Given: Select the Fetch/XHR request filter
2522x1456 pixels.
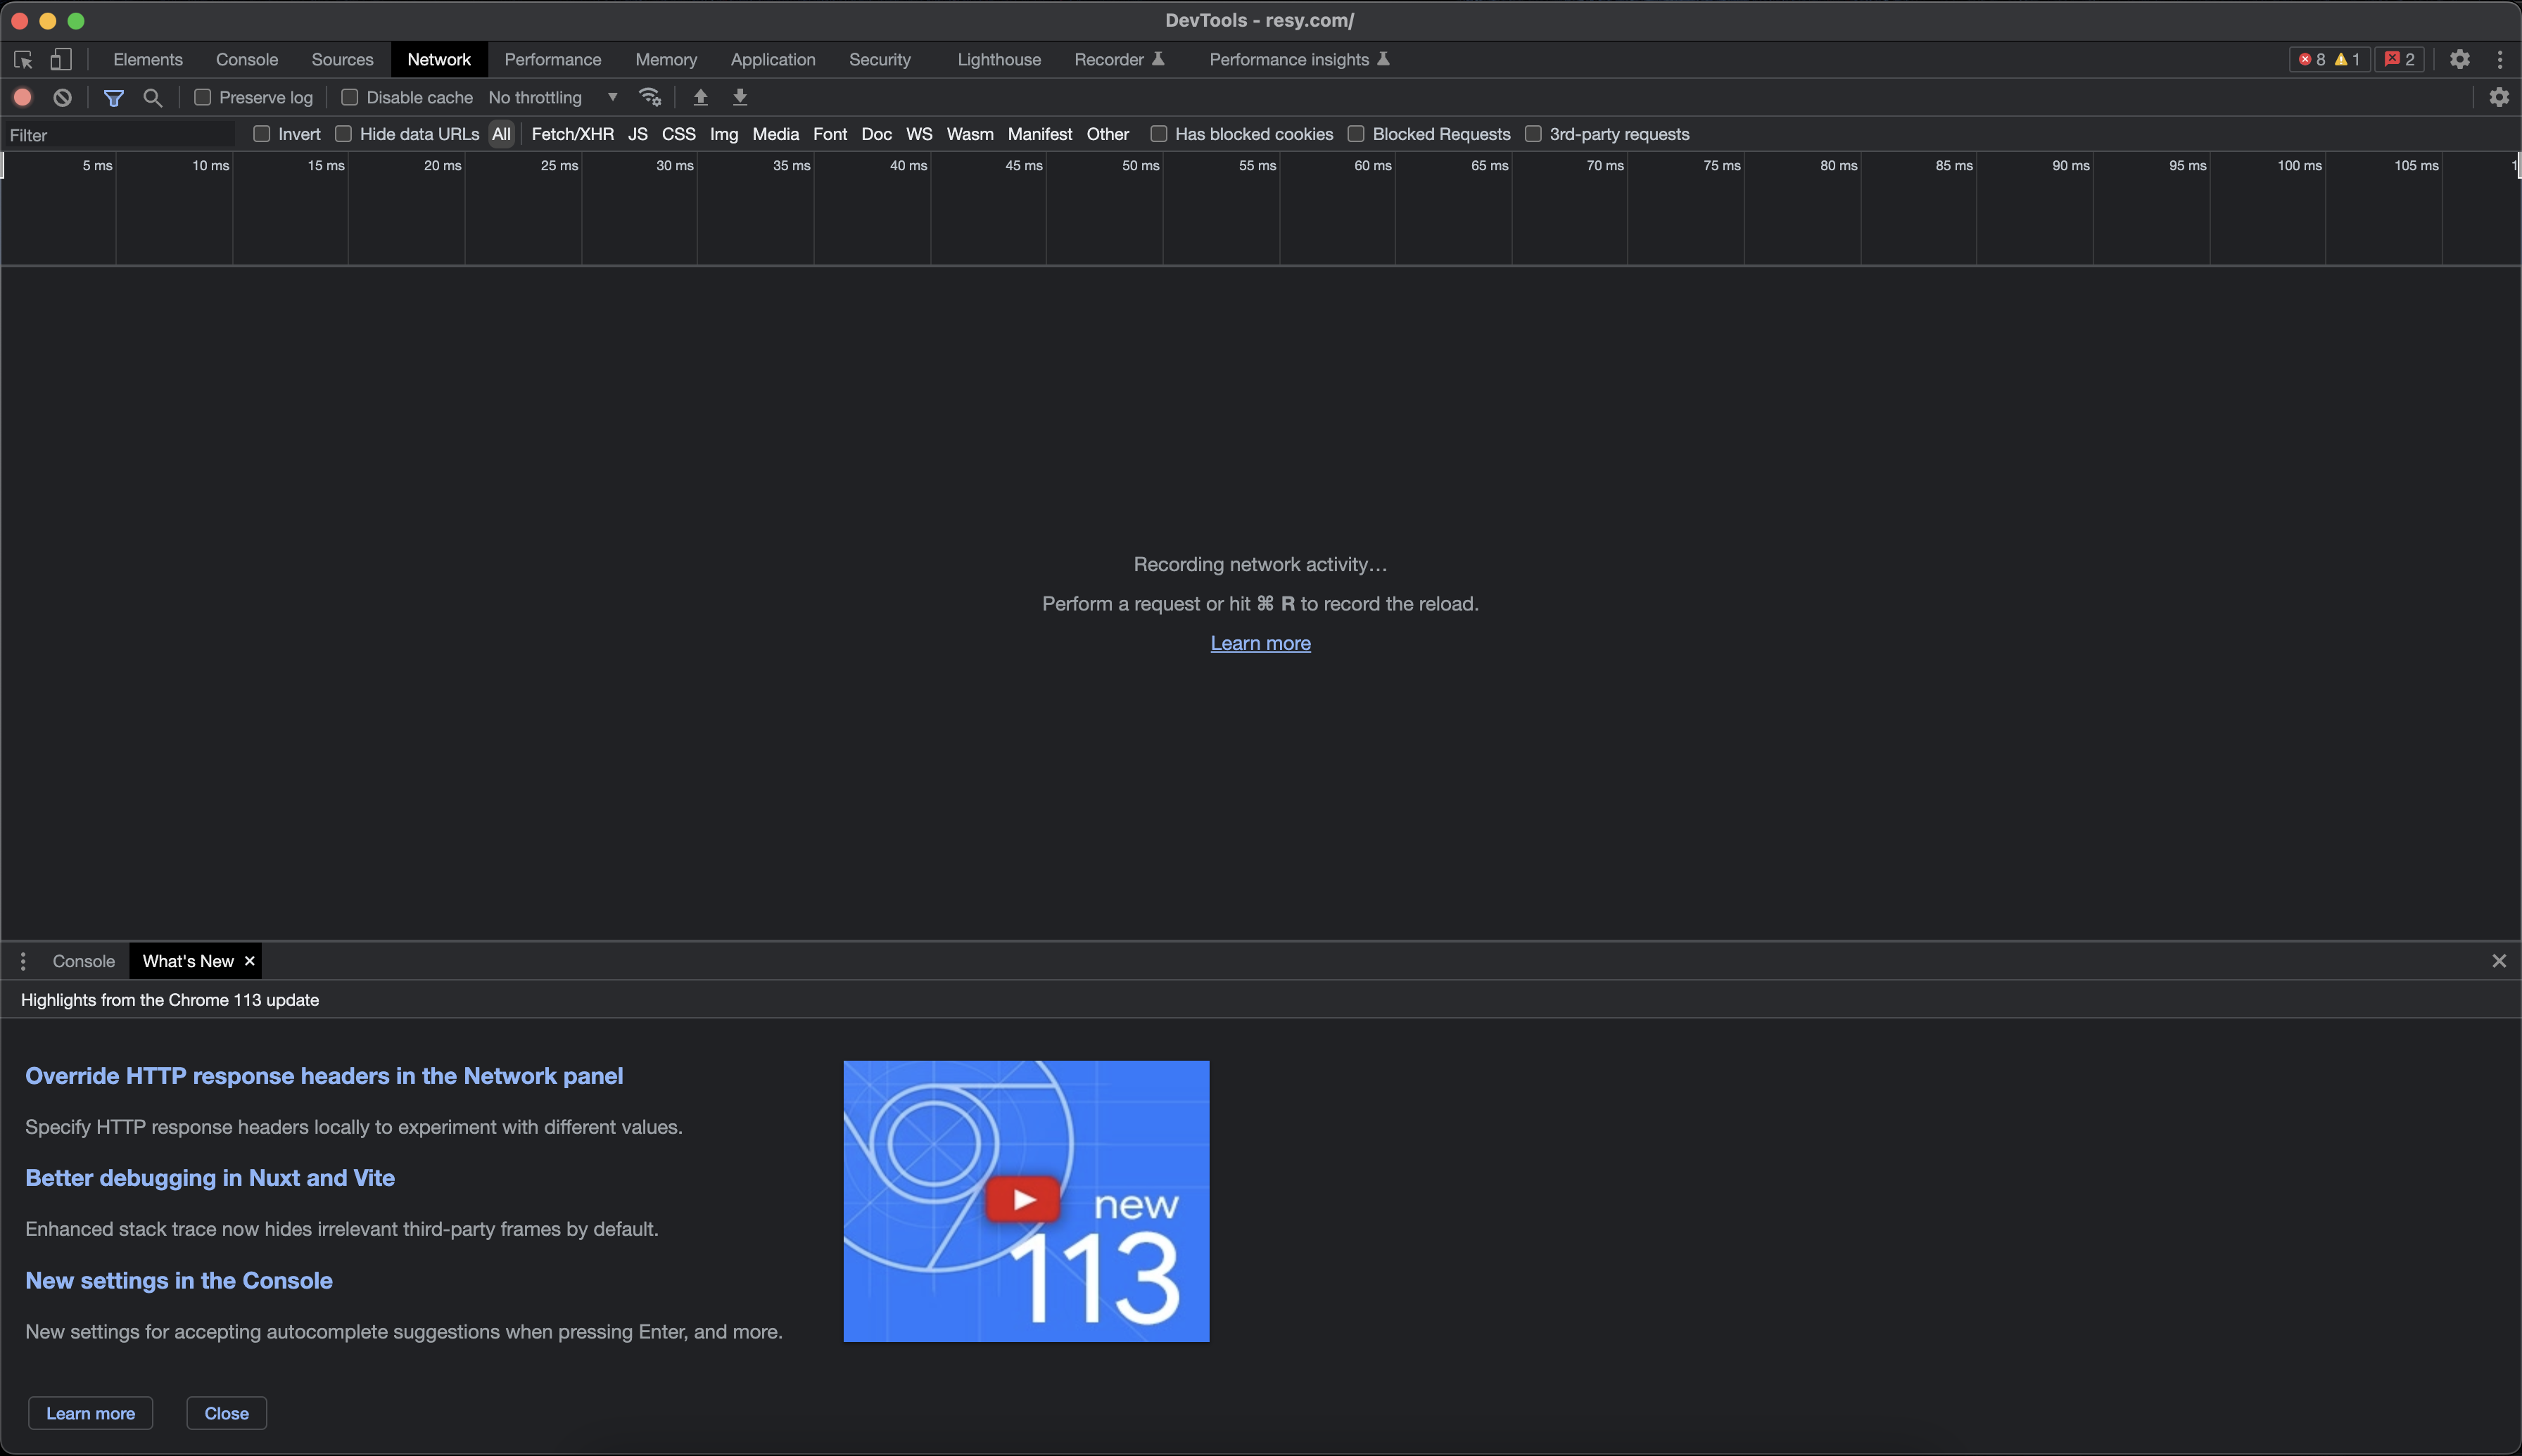Looking at the screenshot, I should (572, 133).
